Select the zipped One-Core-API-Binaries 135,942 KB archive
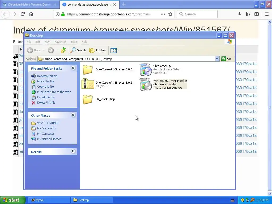Image resolution: width=272 pixels, height=204 pixels. (88, 84)
